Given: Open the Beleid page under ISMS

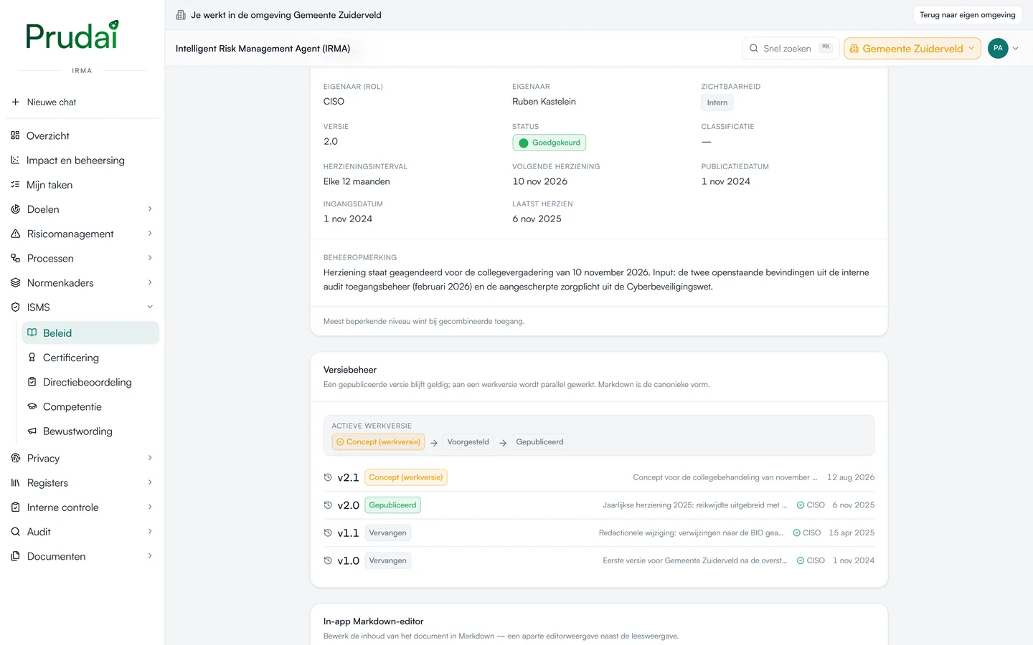Looking at the screenshot, I should pyautogui.click(x=90, y=333).
